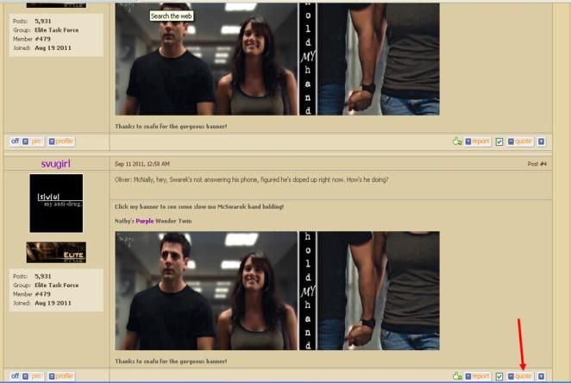571x383 pixels.
Task: Click svugirl's black SVU avatar image
Action: [x=56, y=203]
